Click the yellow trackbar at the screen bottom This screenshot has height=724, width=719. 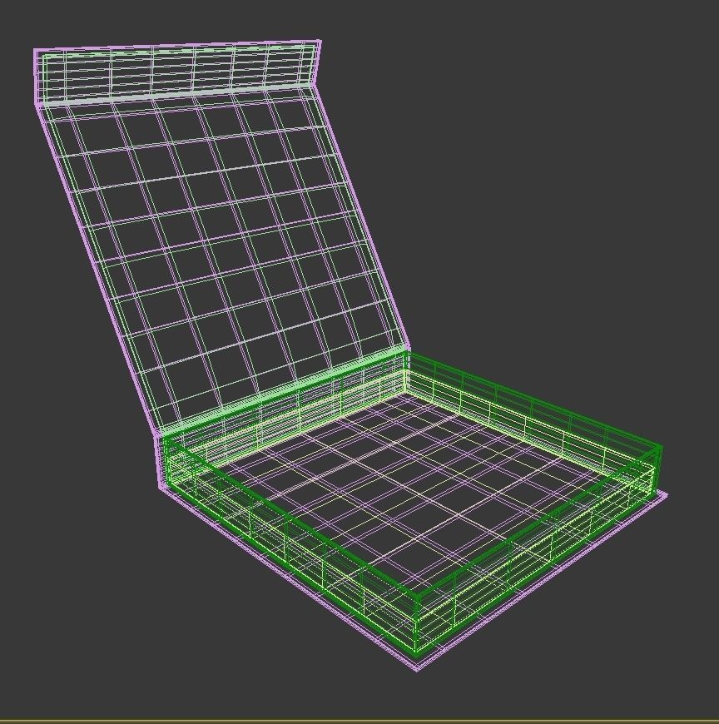click(x=358, y=716)
